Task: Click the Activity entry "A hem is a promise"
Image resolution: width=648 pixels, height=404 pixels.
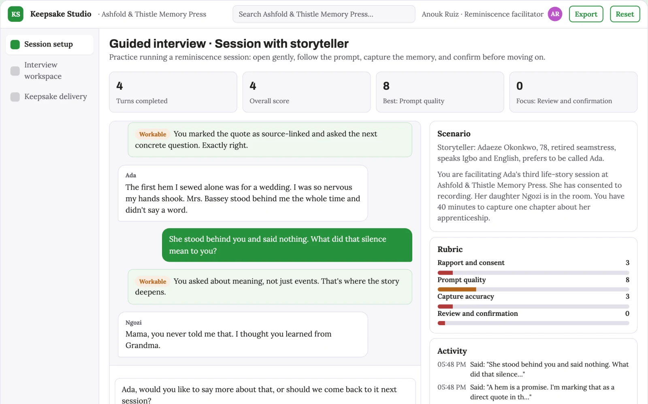Action: coord(533,392)
